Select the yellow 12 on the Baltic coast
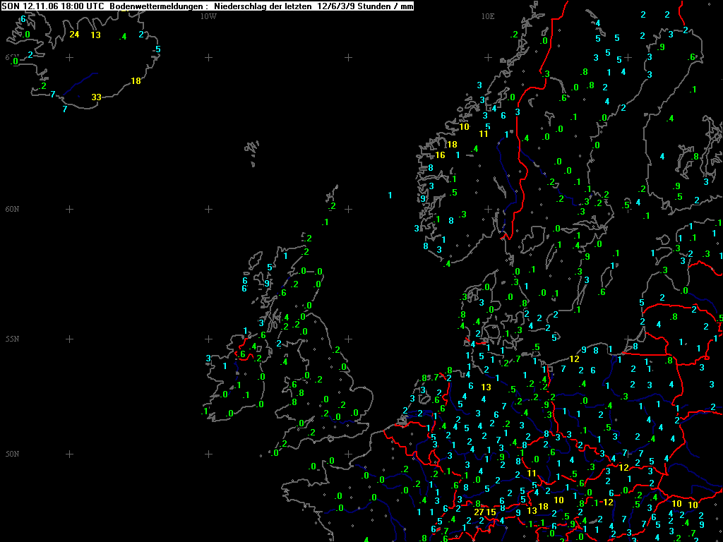723x542 pixels. [574, 359]
